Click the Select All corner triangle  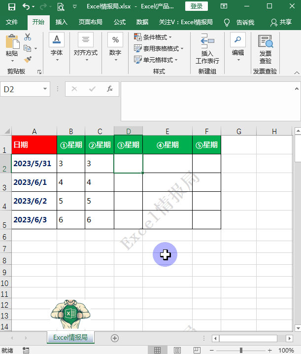(x=7, y=131)
